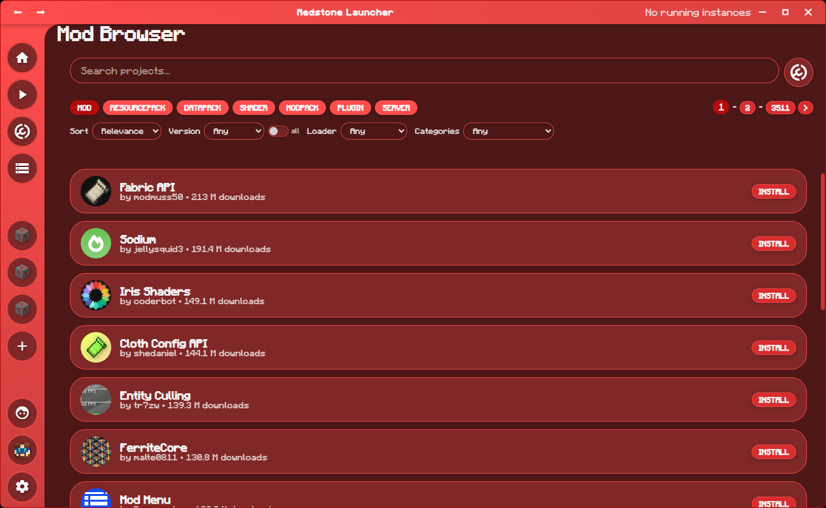This screenshot has height=508, width=826.
Task: Click "by tr7zw • 139.3 M downloads" text
Action: click(x=185, y=406)
